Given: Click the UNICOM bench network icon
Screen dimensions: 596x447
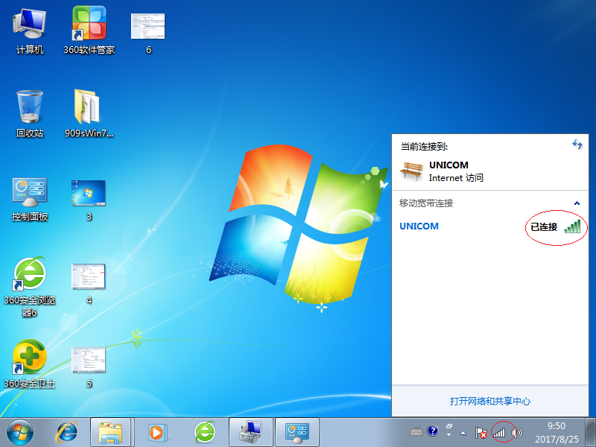Looking at the screenshot, I should tap(411, 171).
